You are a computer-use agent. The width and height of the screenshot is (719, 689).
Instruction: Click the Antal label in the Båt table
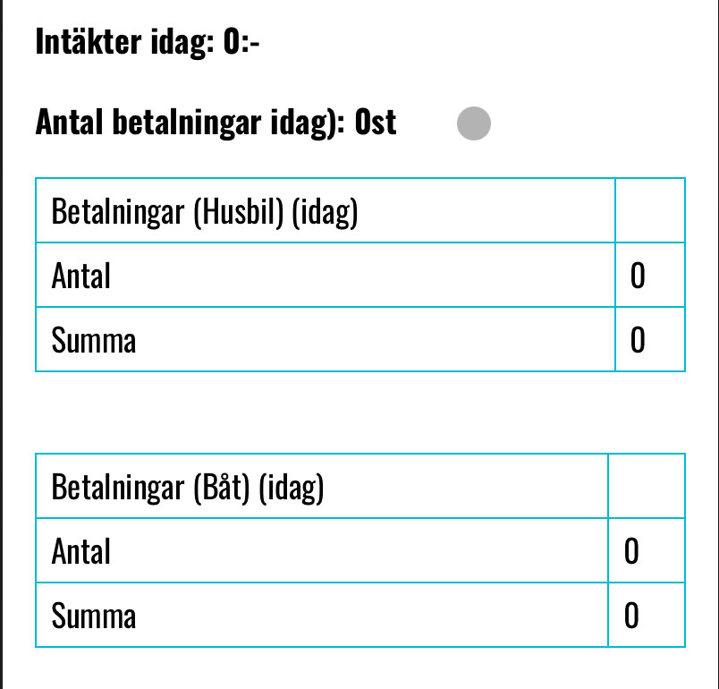(x=81, y=551)
